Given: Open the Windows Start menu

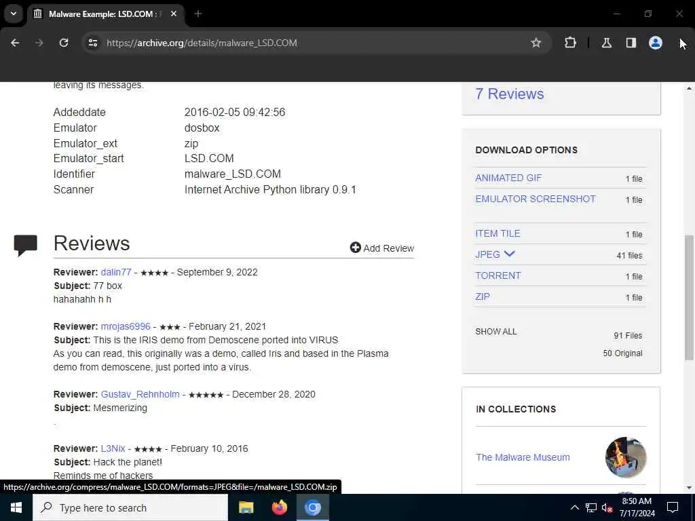Looking at the screenshot, I should tap(16, 507).
